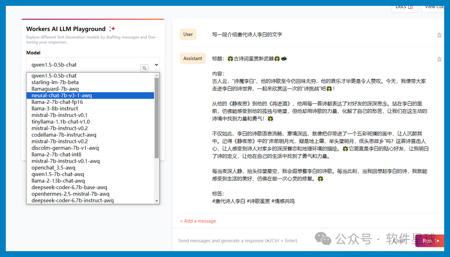This screenshot has width=450, height=257.
Task: Click the model list scrollbar up arrow
Action: [x=157, y=75]
